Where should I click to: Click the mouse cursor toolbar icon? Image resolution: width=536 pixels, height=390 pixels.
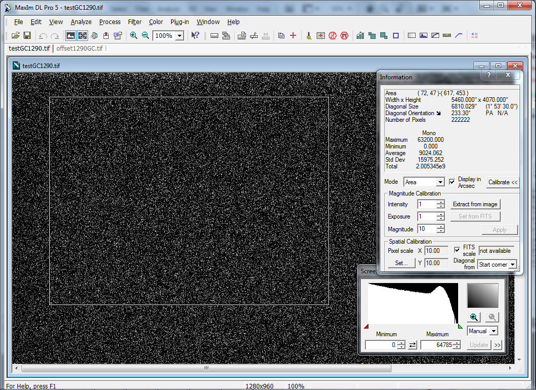point(106,35)
